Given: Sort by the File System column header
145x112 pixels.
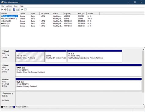Looking at the screenshot, I should (x=46, y=13).
